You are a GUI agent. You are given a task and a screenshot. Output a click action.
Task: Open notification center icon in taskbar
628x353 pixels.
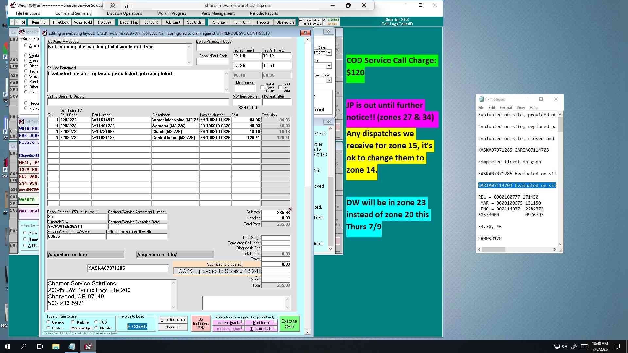[x=617, y=346]
